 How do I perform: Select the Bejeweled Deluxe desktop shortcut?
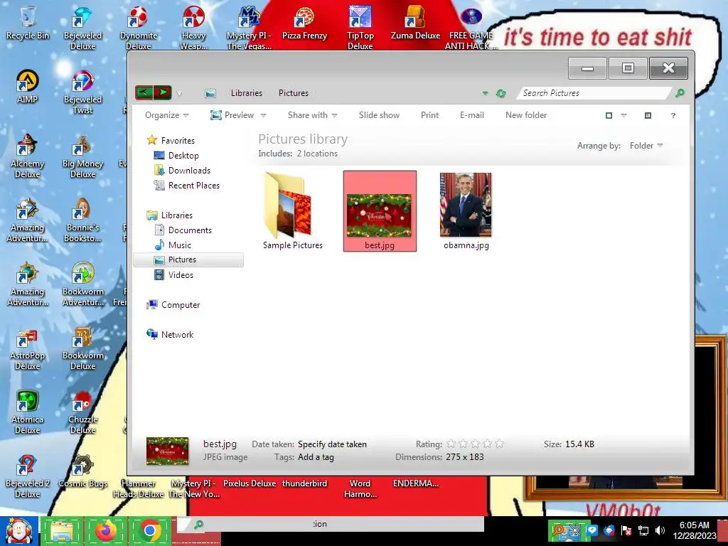click(82, 28)
